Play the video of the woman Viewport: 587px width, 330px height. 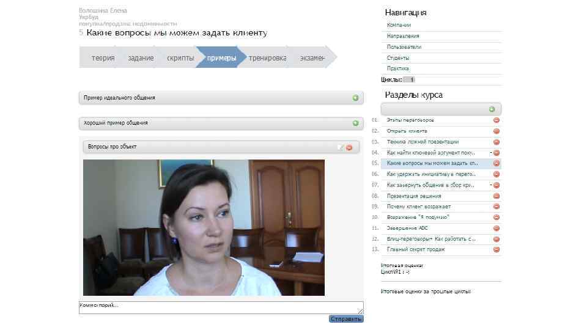(x=204, y=227)
